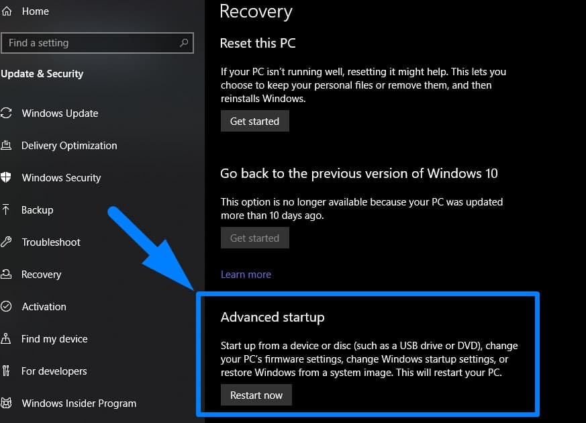Screen dimensions: 586x423
Task: Click the Advanced startup heading
Action: (x=272, y=317)
